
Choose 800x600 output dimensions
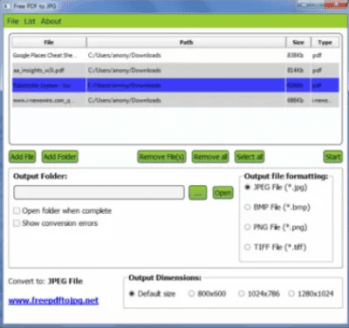click(191, 294)
